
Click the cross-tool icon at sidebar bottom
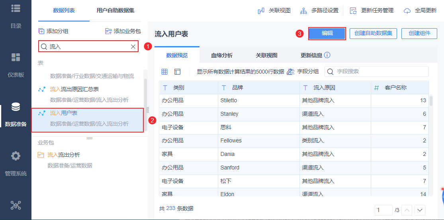tap(16, 205)
